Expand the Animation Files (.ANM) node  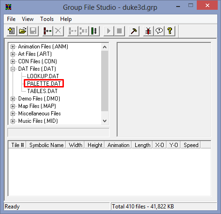click(13, 47)
